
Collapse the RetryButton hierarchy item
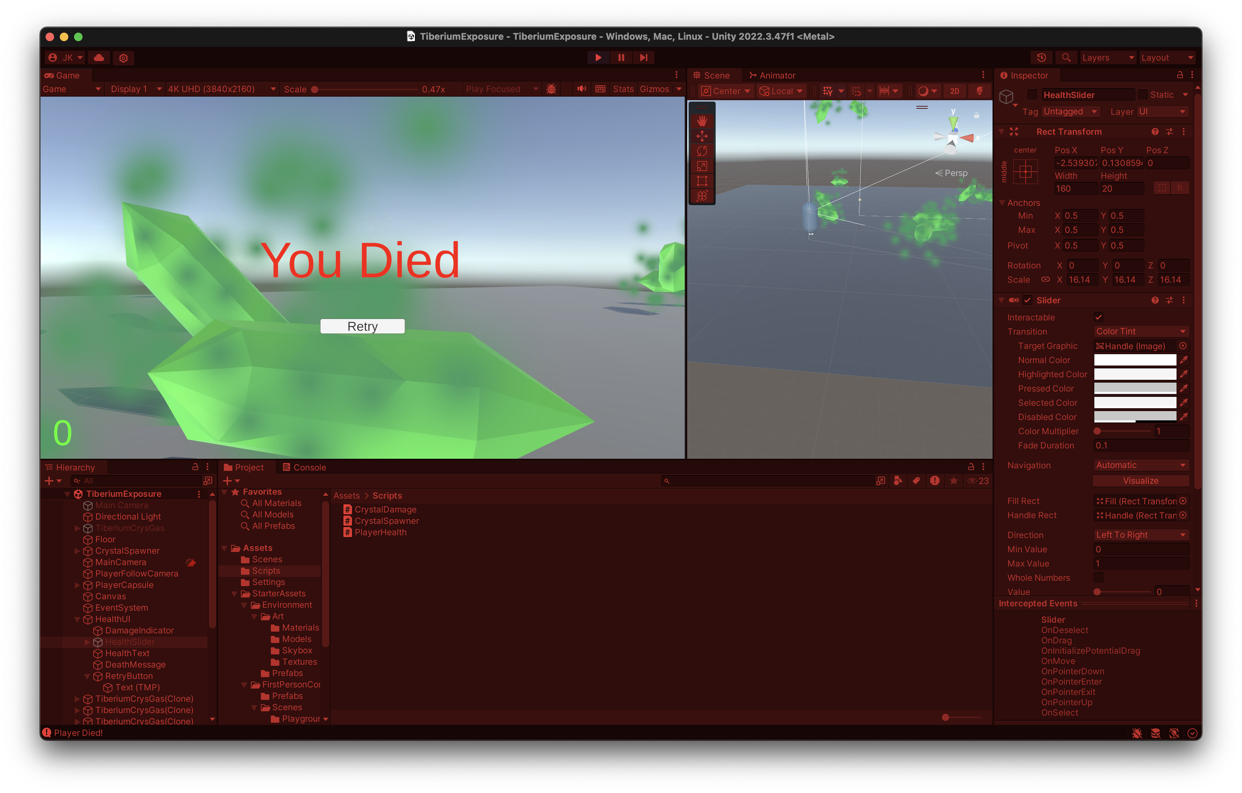(x=87, y=676)
